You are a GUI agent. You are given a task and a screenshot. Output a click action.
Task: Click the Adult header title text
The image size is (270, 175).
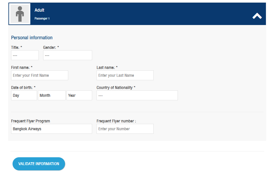pos(39,10)
